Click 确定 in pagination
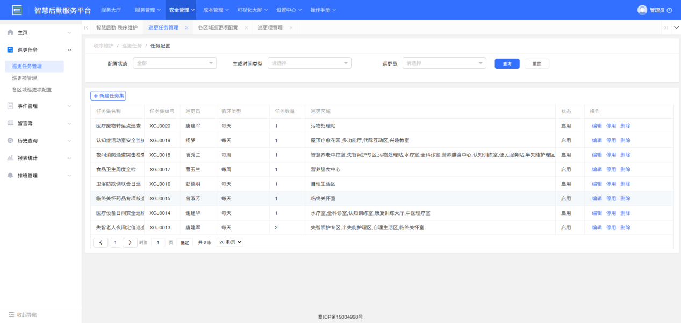Screen dimensions: 681x323 184,242
